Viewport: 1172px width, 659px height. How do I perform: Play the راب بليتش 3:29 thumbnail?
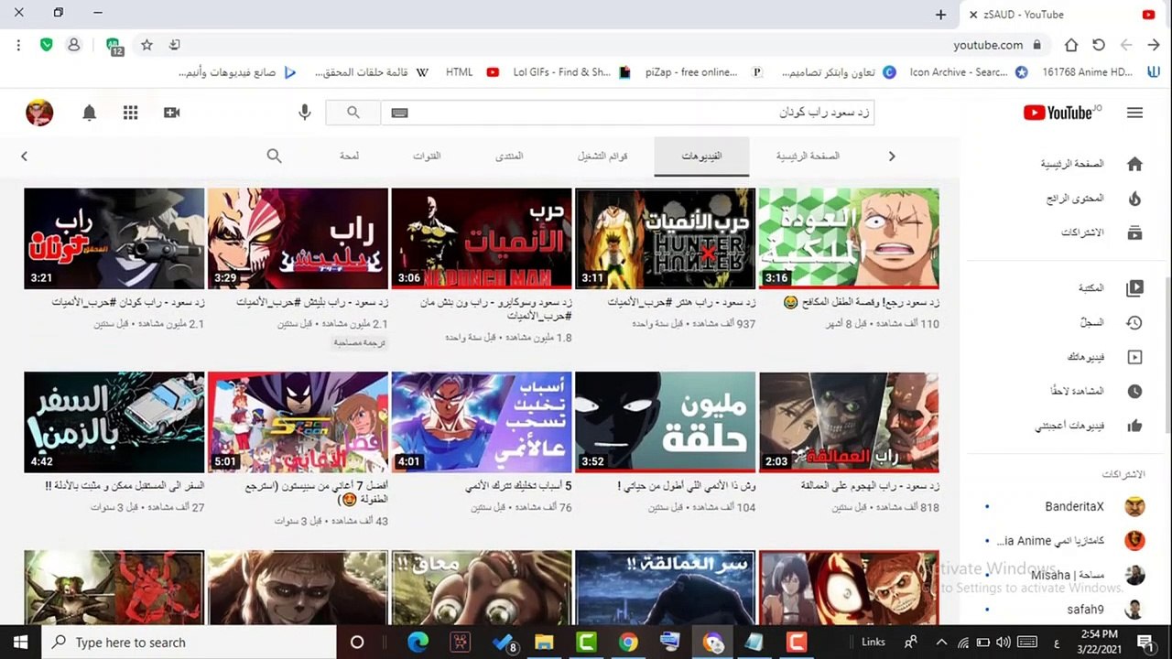tap(298, 238)
